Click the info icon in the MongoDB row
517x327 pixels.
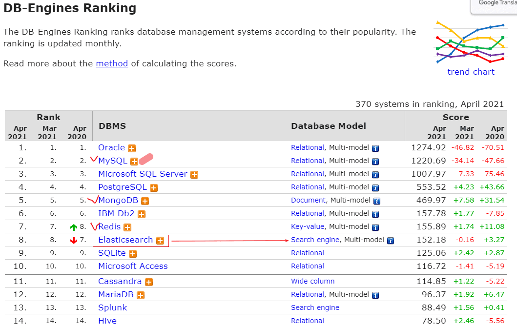click(x=376, y=201)
